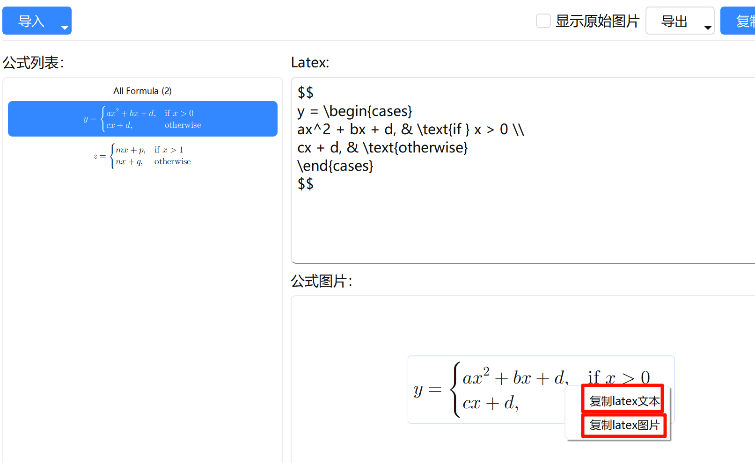Choose 复制latex图片 from context menu

pyautogui.click(x=624, y=425)
